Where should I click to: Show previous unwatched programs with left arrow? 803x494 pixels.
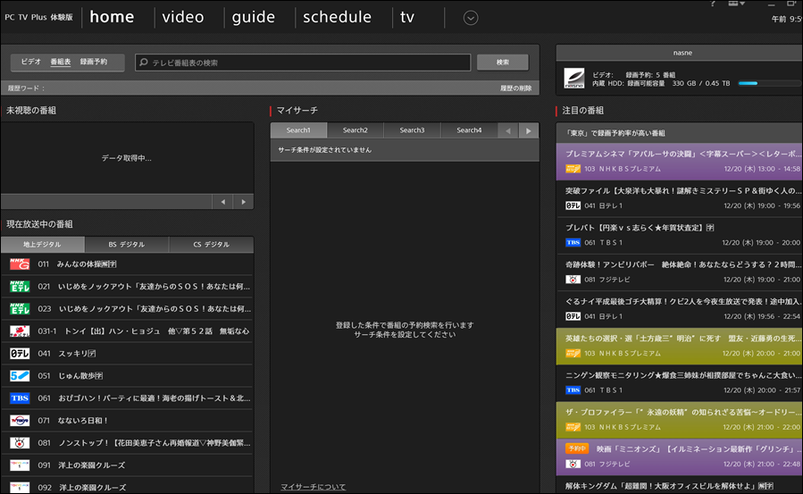click(x=222, y=202)
